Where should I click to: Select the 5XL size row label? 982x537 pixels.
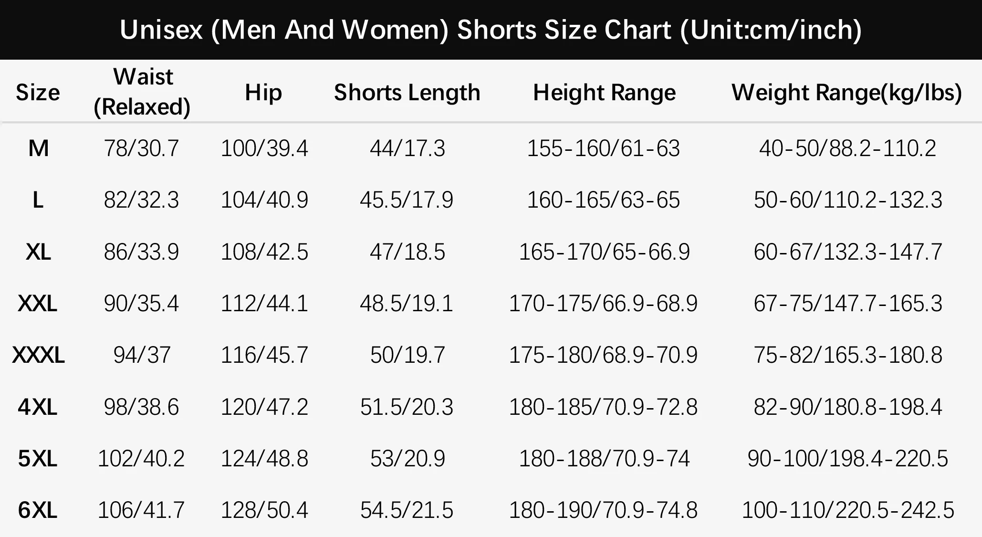click(38, 459)
